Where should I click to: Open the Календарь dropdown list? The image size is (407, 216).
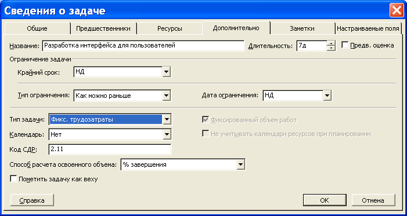point(166,134)
